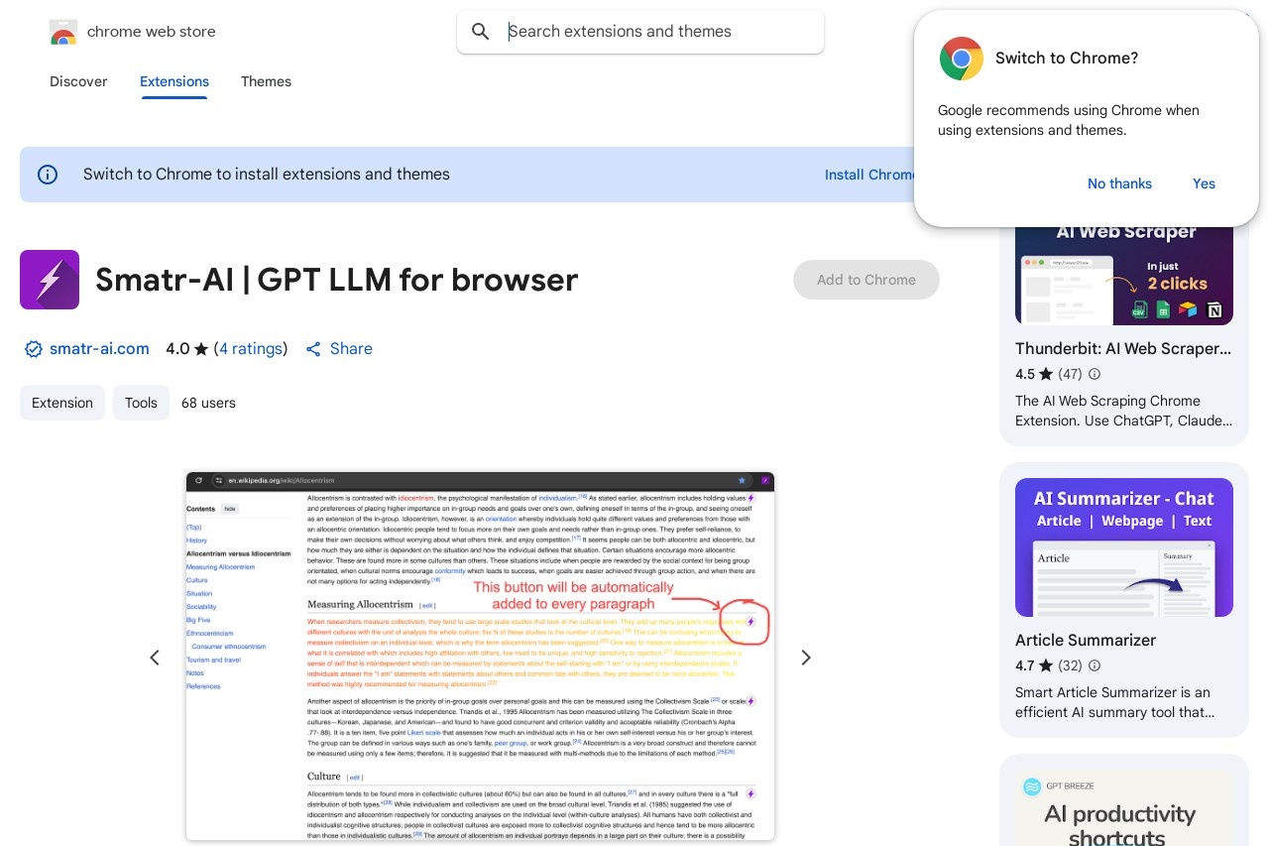Click the 'chrome web store' title text

(x=151, y=32)
